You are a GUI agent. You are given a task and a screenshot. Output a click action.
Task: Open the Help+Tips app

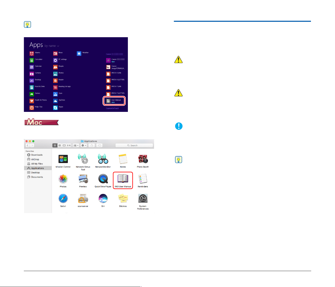[x=36, y=108]
